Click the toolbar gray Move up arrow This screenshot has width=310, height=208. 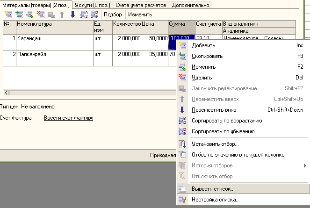pos(62,14)
